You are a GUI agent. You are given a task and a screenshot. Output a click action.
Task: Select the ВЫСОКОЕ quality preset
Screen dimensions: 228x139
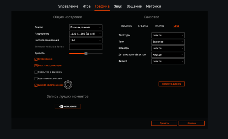tap(127, 26)
